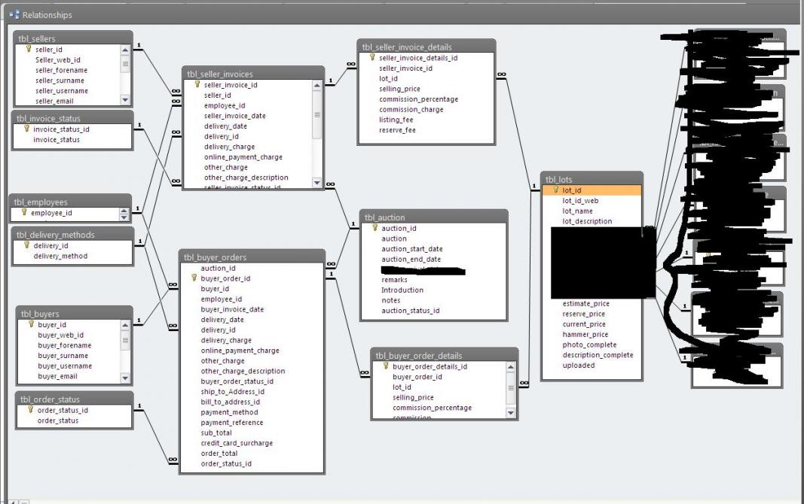Select the commission_charge field

tap(411, 110)
